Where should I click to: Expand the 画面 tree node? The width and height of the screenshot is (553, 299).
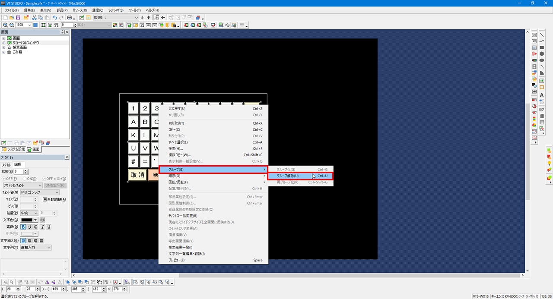coord(4,38)
